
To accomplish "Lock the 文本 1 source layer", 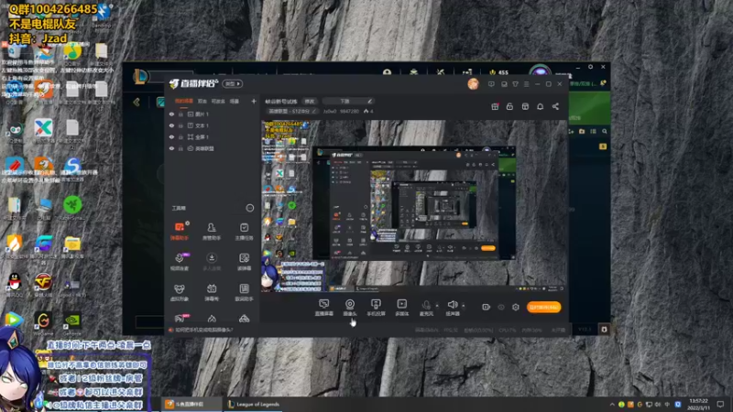I will click(181, 125).
